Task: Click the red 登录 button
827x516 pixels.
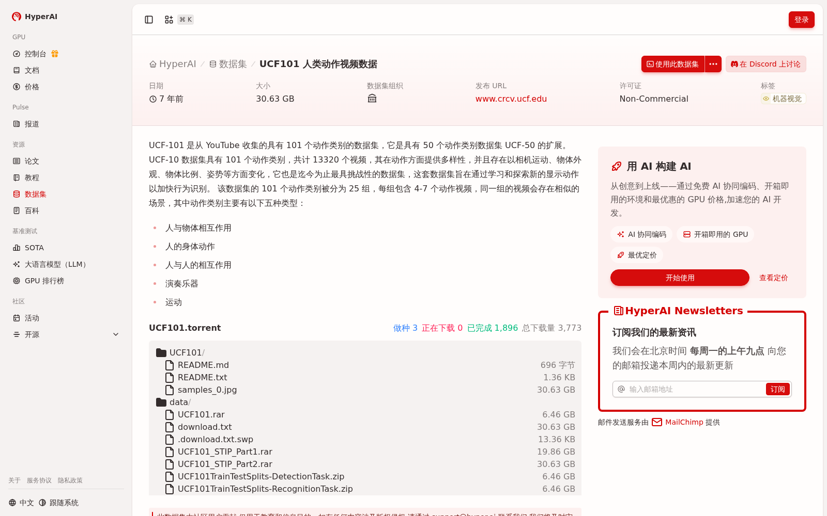Action: pos(801,20)
